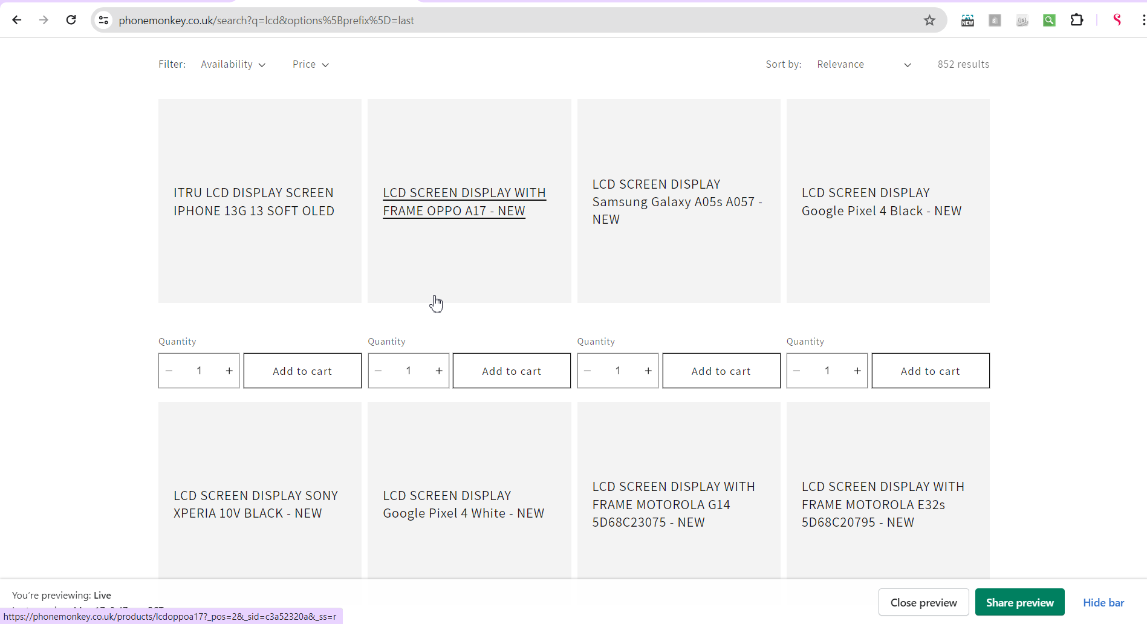The width and height of the screenshot is (1147, 624).
Task: Hide the preview bar
Action: click(1103, 602)
